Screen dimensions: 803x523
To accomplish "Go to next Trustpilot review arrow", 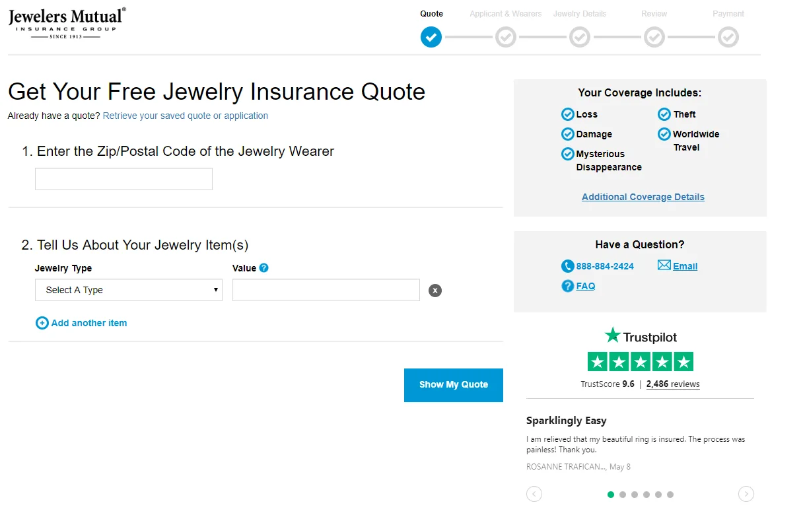I will [746, 494].
